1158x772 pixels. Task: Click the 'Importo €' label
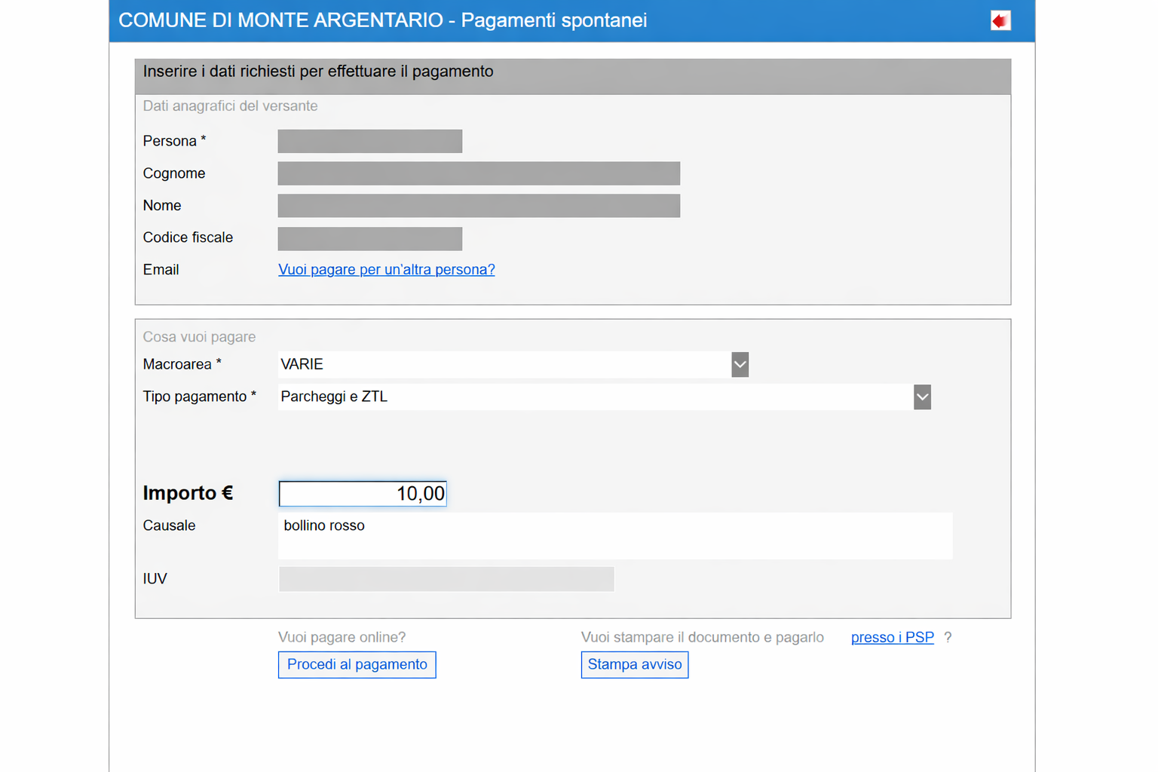[x=188, y=493]
